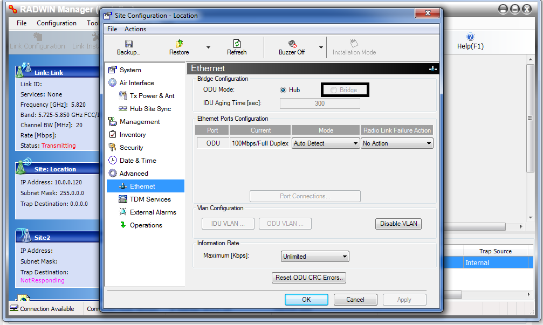Click the 100Mbps/Full Duplex cell
The image size is (543, 325).
[260, 143]
